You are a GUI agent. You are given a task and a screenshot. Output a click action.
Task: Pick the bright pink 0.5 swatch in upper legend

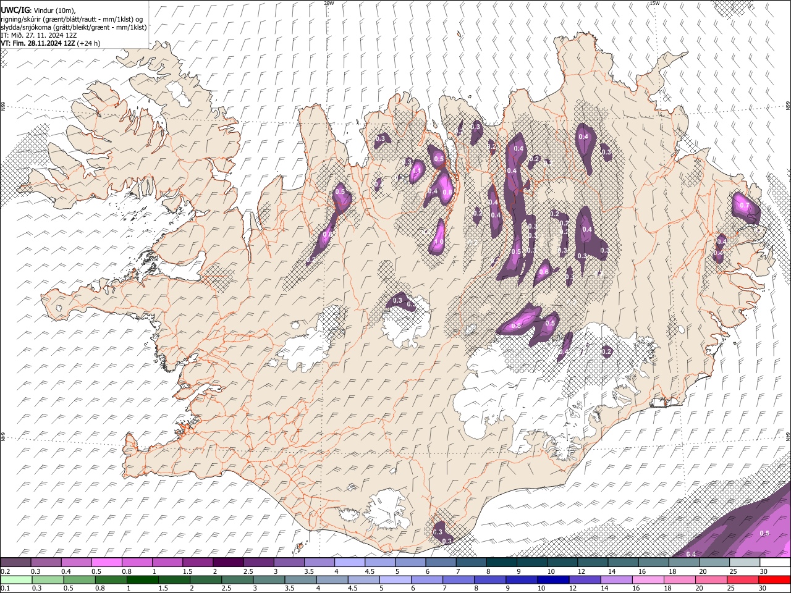106,562
